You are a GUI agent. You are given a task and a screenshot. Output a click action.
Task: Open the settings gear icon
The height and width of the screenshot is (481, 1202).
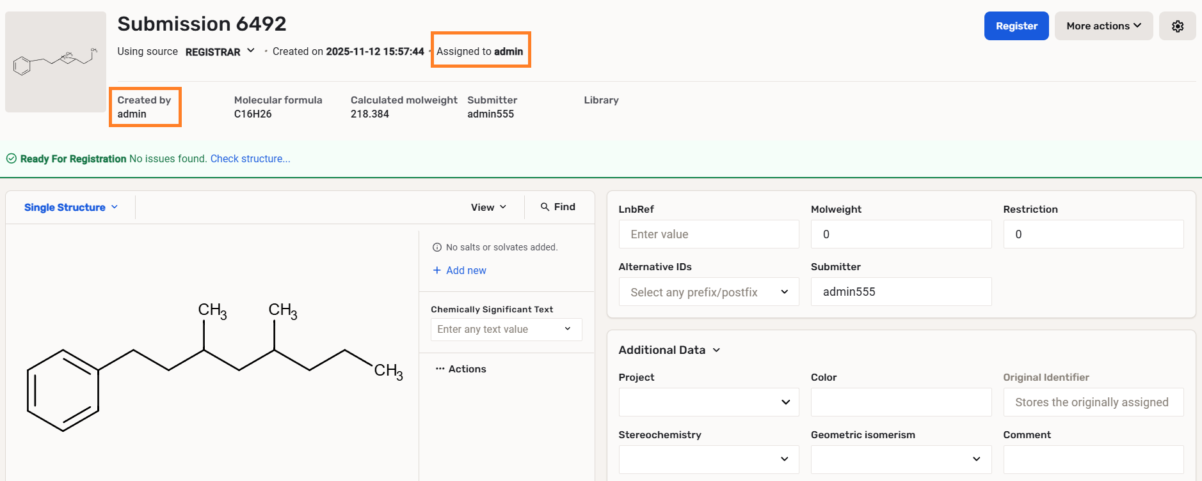tap(1177, 26)
